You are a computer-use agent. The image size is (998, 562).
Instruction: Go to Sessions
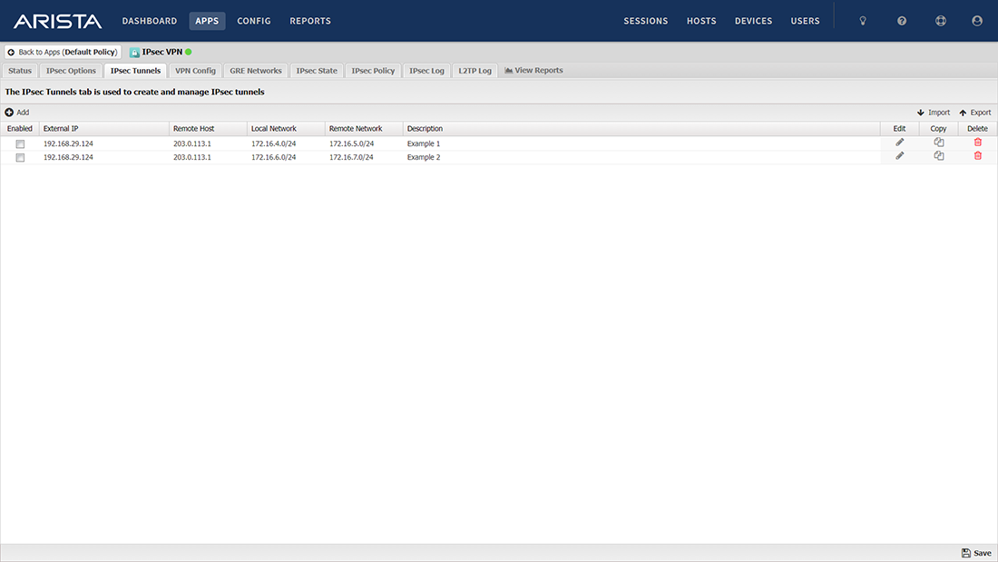pos(645,21)
